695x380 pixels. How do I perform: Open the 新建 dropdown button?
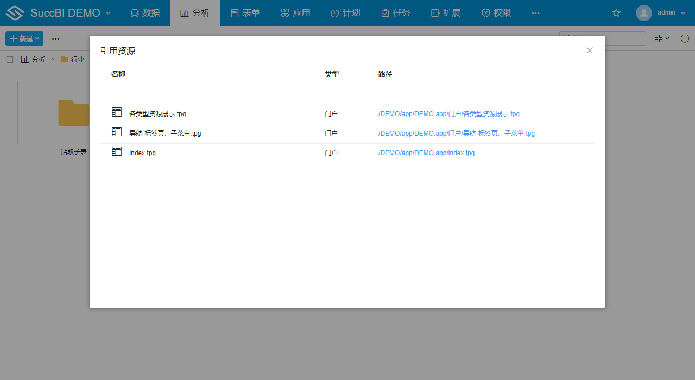tap(24, 39)
